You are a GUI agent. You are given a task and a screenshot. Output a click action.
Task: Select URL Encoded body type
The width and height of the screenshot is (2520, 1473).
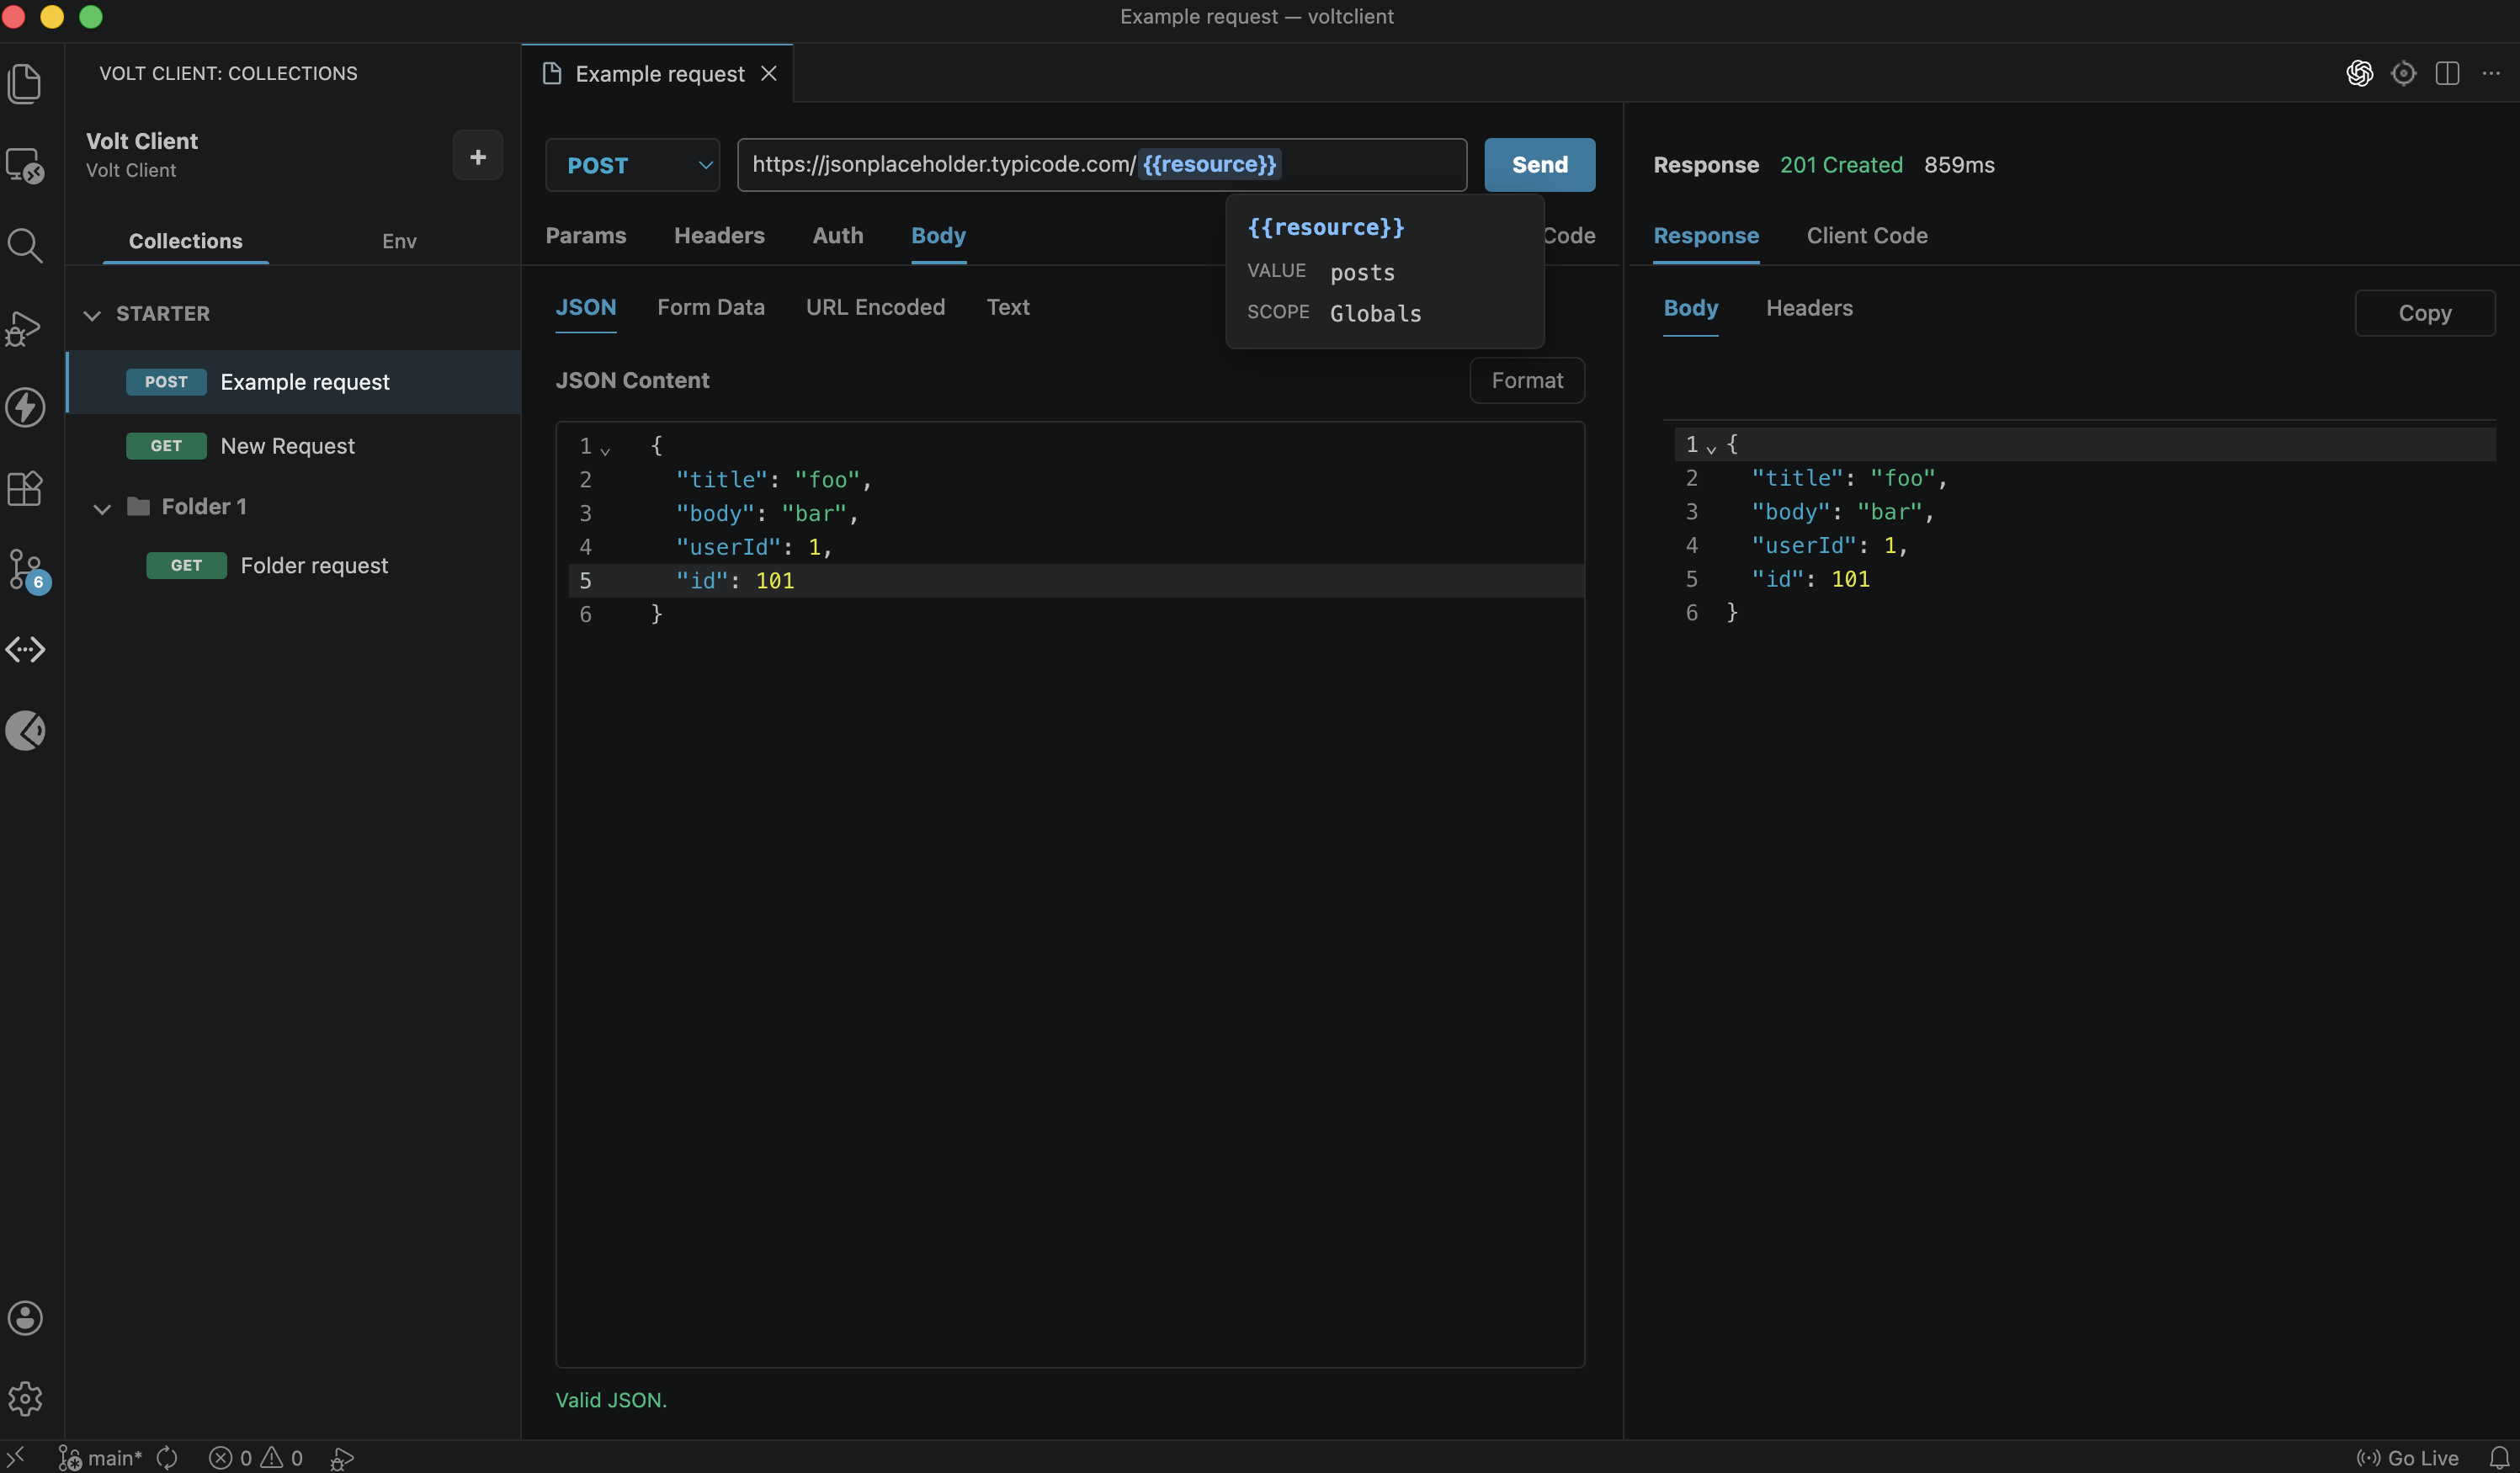[875, 308]
